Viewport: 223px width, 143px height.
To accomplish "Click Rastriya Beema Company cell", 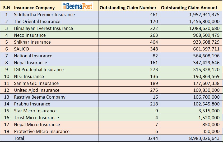I will tap(40, 97).
